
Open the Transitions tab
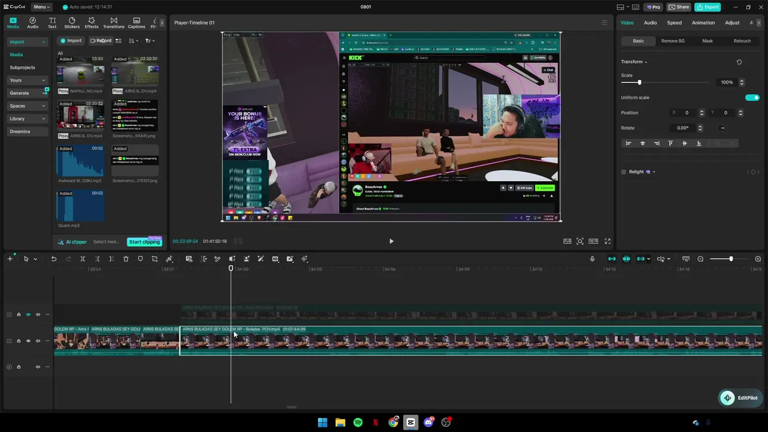(113, 23)
